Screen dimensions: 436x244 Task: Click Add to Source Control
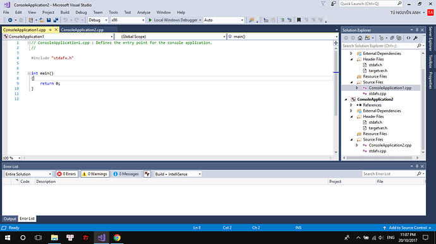tap(408, 228)
